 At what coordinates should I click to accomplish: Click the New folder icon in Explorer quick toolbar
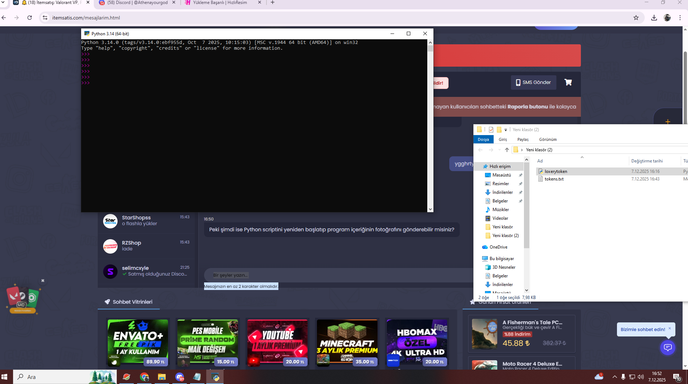point(499,130)
